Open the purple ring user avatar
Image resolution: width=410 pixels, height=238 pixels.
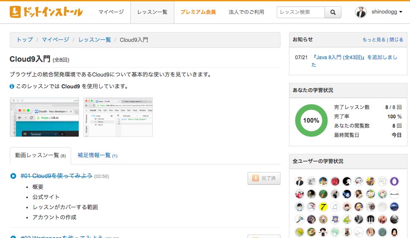(394, 181)
